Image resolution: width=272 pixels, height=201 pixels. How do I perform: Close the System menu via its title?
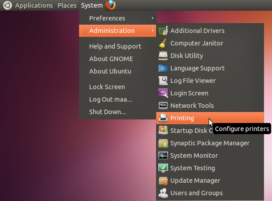[92, 5]
